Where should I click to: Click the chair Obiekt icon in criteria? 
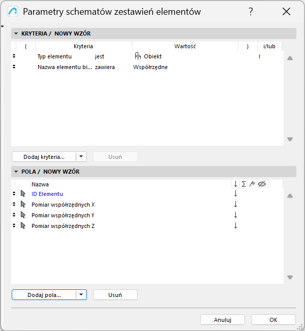pos(137,56)
